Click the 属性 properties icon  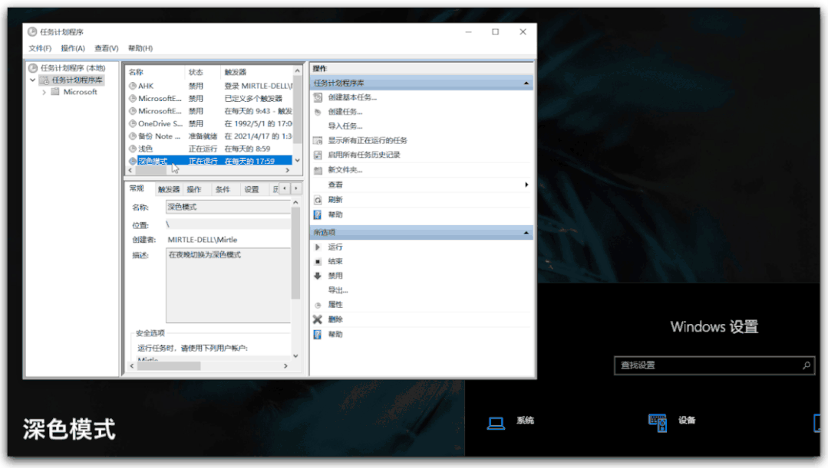318,305
